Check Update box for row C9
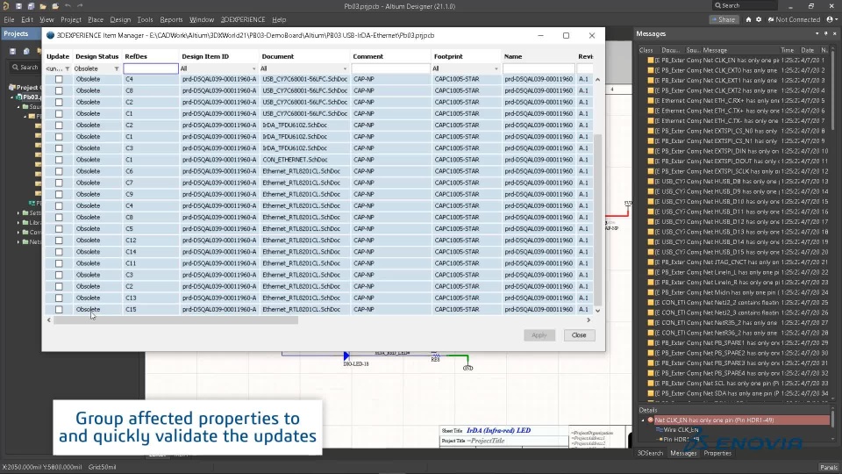This screenshot has width=842, height=474. point(59,195)
